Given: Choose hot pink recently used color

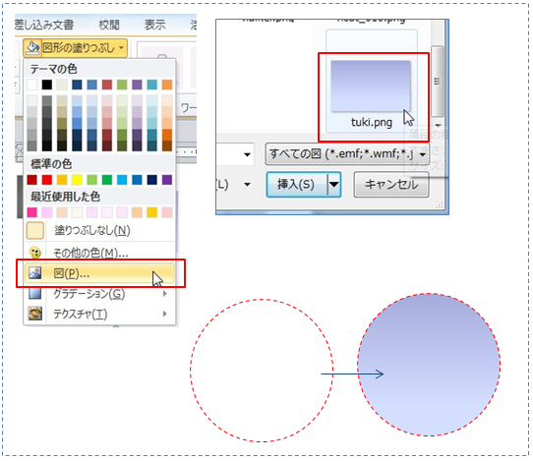Looking at the screenshot, I should pos(31,212).
